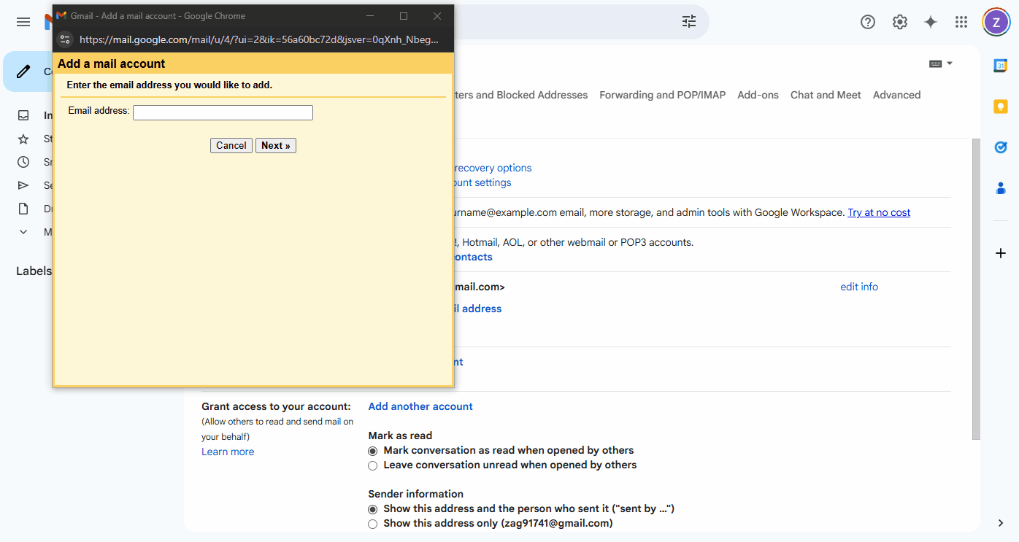Open Google Keep in side panel
The height and width of the screenshot is (542, 1019).
pyautogui.click(x=1001, y=107)
